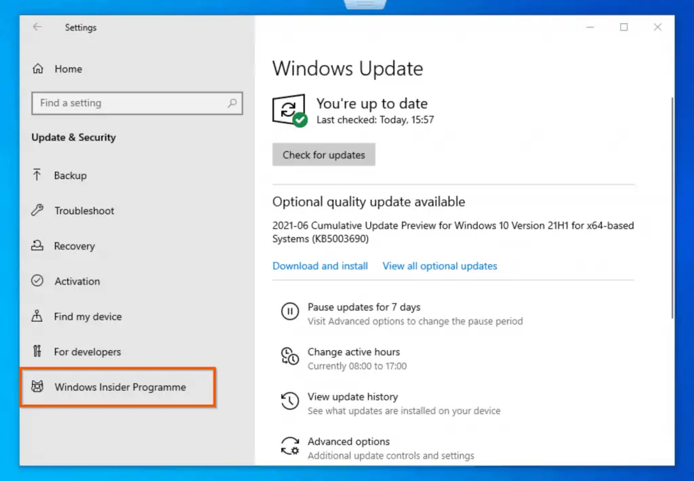Click the Find my device person icon
Screen dimensions: 694x481
pyautogui.click(x=37, y=316)
